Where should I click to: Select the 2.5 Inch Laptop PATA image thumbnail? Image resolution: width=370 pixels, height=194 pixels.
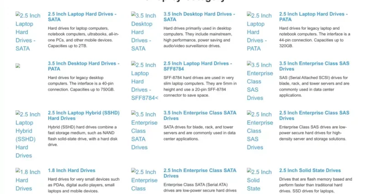click(260, 32)
